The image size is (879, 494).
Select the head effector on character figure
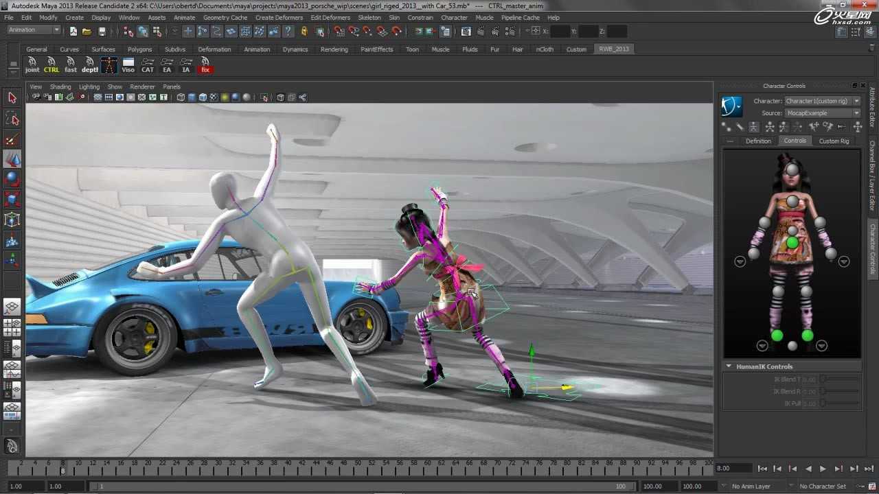(792, 169)
